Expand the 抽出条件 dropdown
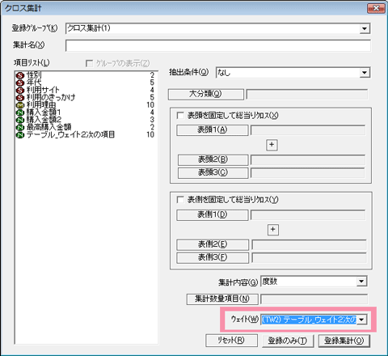Screen dimensions: 388x356 pos(365,73)
